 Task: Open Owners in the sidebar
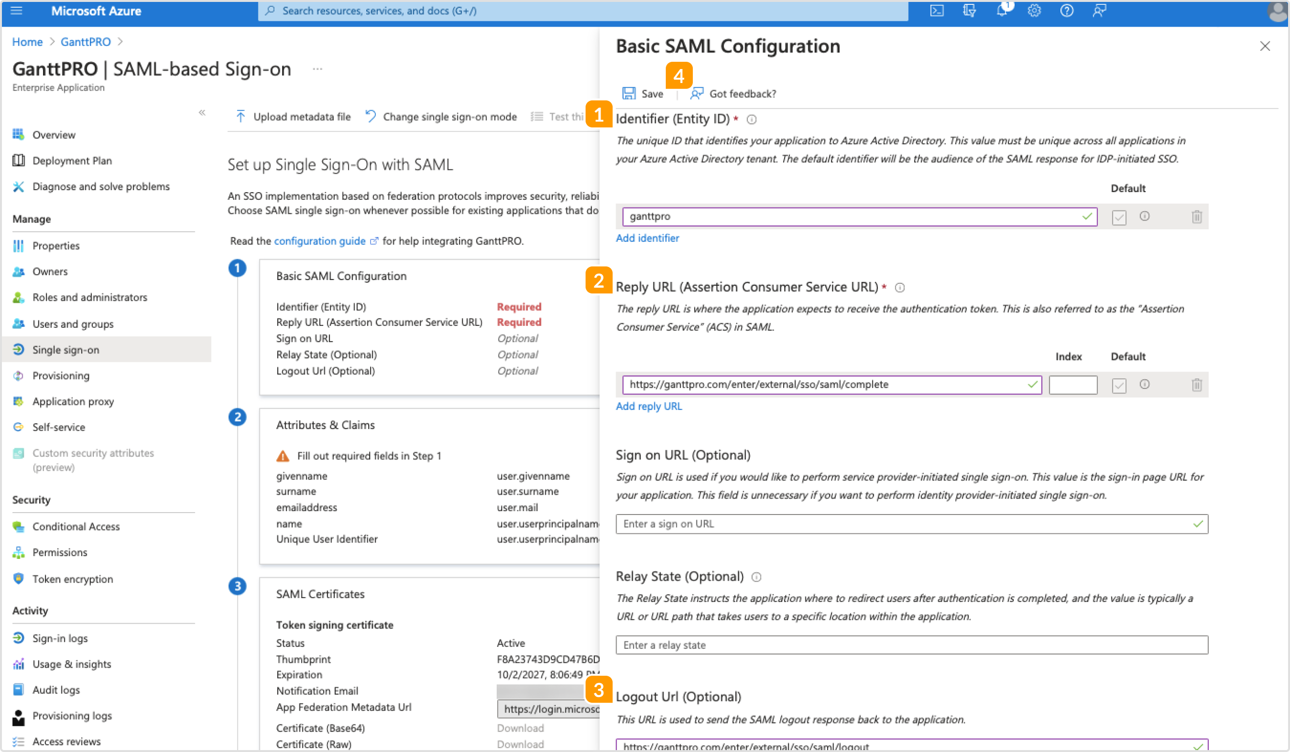click(x=50, y=272)
